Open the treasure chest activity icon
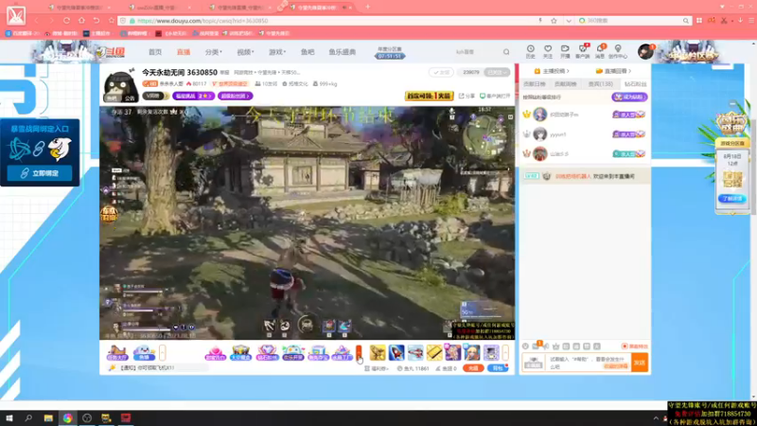This screenshot has width=757, height=426. [x=241, y=353]
